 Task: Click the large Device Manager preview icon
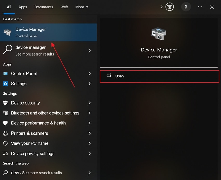159,34
